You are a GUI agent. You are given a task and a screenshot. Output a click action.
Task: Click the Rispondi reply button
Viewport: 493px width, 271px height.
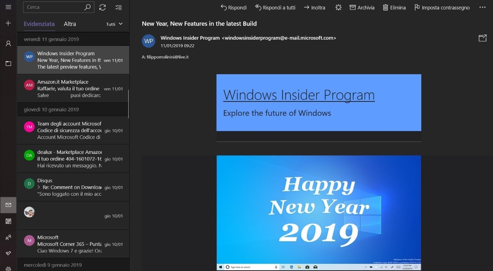233,7
